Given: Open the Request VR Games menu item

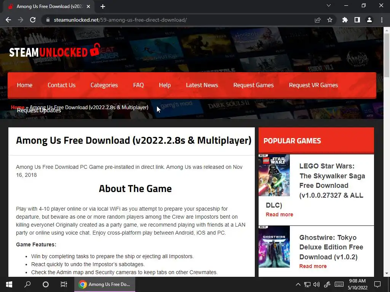Looking at the screenshot, I should pos(313,85).
